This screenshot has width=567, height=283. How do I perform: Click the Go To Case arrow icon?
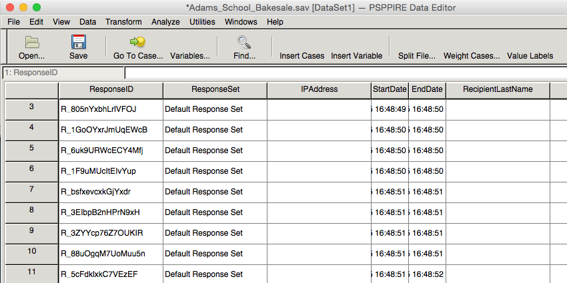pyautogui.click(x=138, y=42)
